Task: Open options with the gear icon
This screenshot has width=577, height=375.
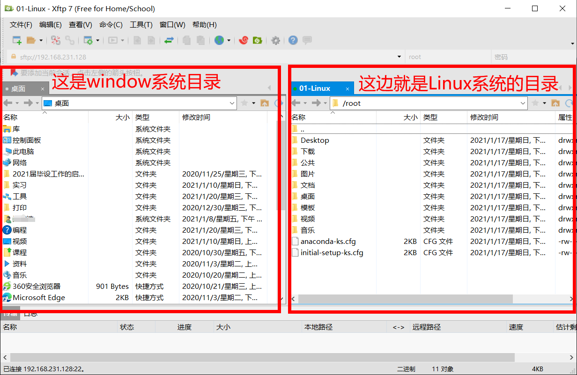Action: pos(276,40)
